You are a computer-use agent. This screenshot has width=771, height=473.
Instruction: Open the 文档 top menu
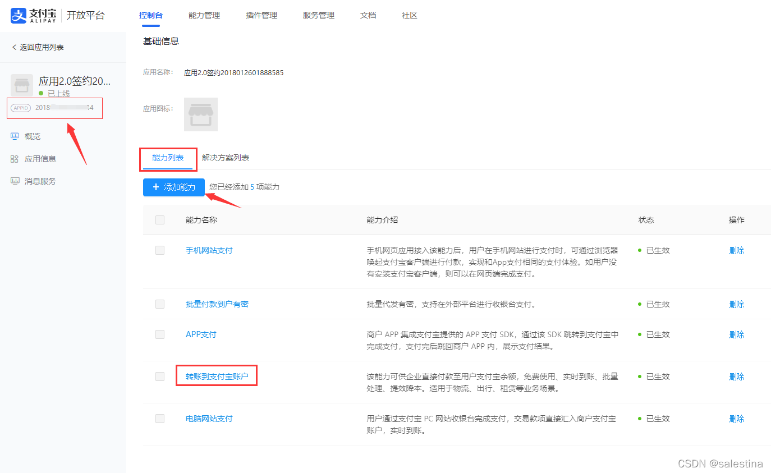[x=368, y=15]
